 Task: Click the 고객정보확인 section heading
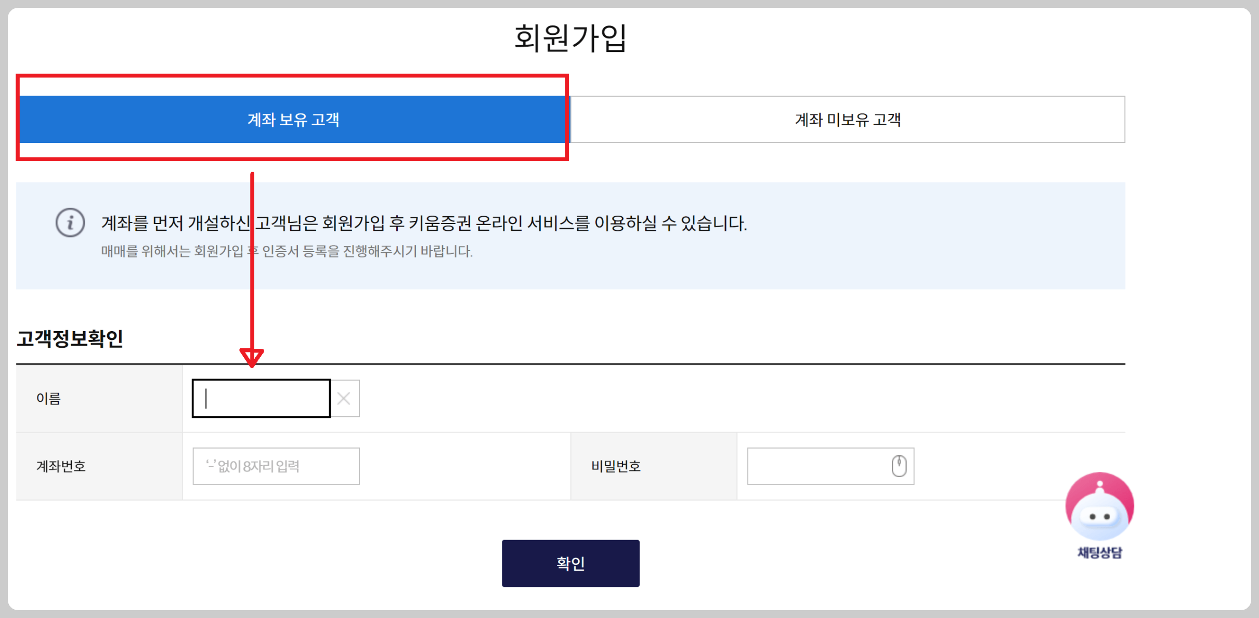pyautogui.click(x=70, y=340)
